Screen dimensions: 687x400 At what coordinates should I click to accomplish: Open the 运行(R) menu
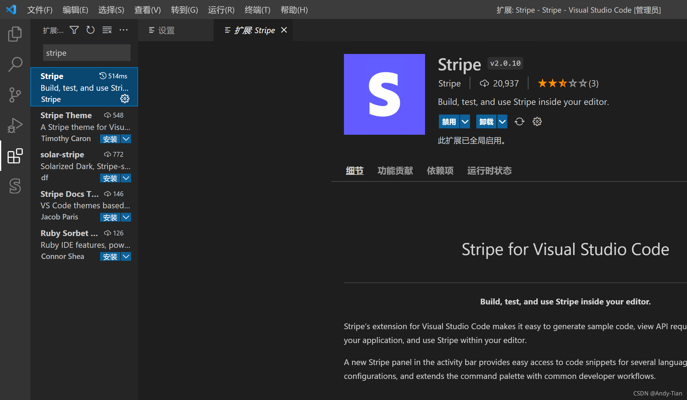pos(221,10)
